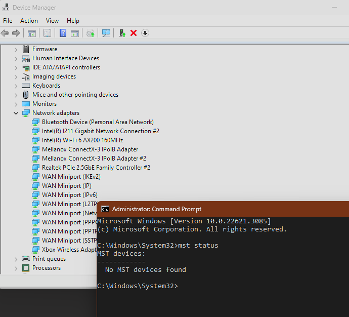Select Intel(R) I211 Gigabit Network Connection #2
The width and height of the screenshot is (349, 317).
point(101,131)
